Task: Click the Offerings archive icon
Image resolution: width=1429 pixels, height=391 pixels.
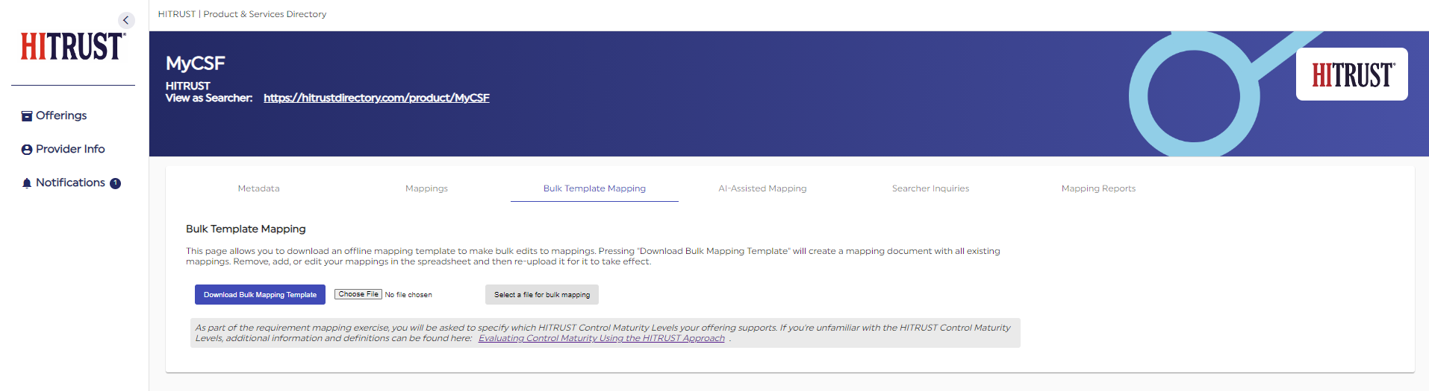Action: tap(27, 115)
